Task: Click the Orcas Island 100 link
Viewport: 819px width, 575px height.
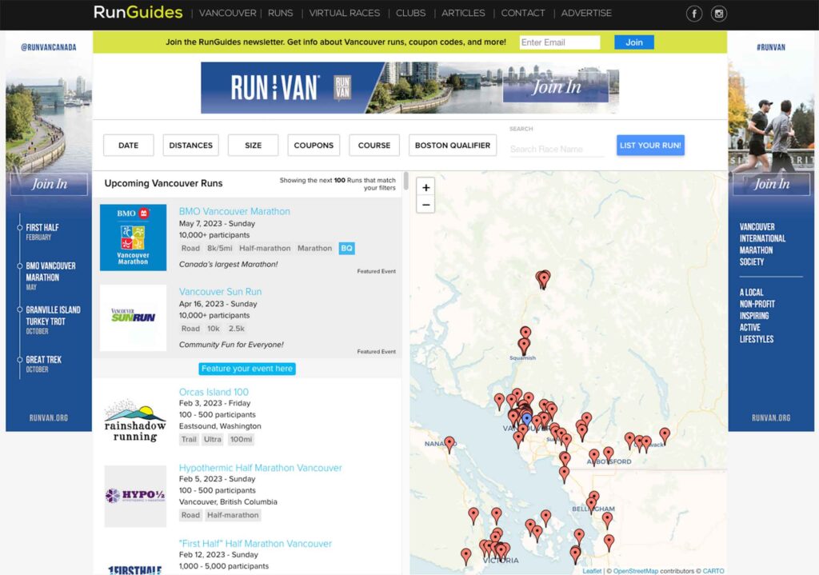Action: [214, 392]
